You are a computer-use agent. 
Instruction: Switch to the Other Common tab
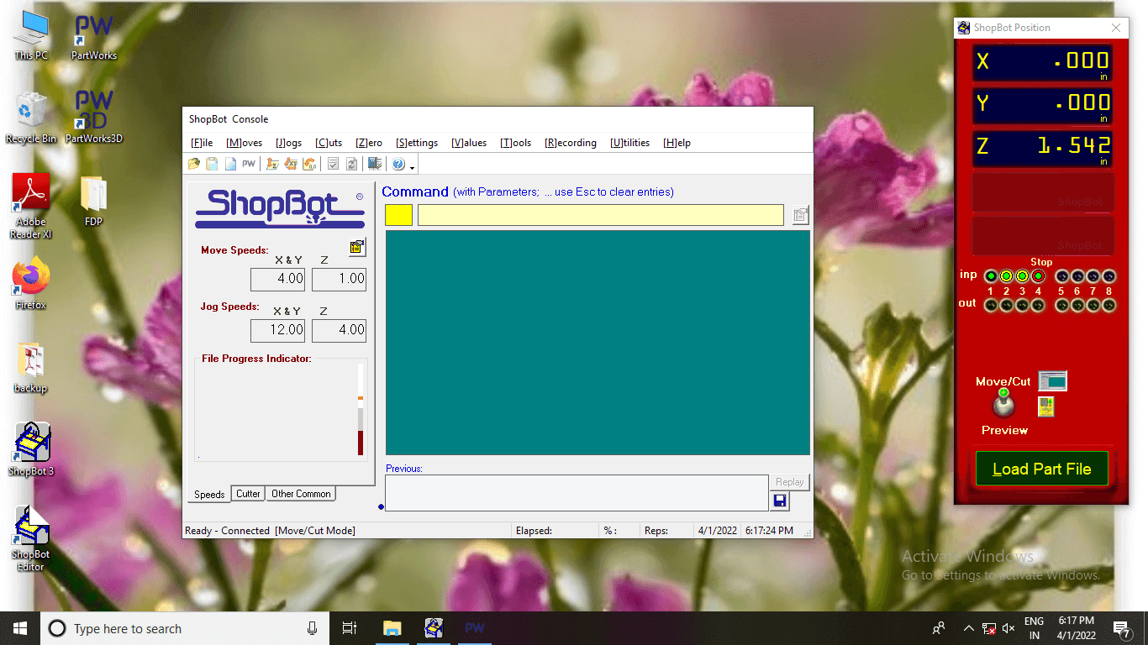click(x=301, y=494)
